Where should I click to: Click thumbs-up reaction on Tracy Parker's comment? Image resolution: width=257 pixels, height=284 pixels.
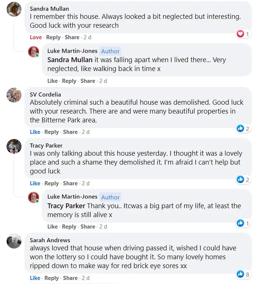[x=240, y=180]
